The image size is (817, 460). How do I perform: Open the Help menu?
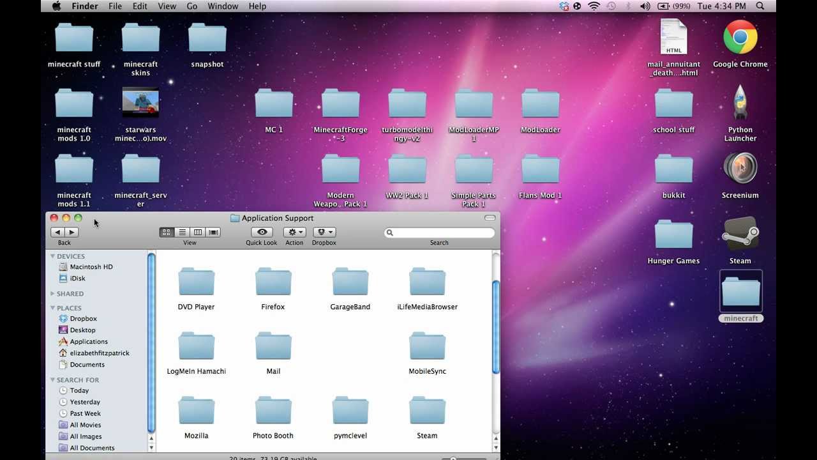(x=257, y=6)
